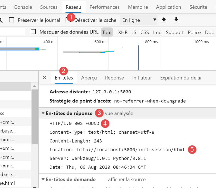Collapse the En-têtes de réponse section
The image size is (216, 188).
pos(43,113)
